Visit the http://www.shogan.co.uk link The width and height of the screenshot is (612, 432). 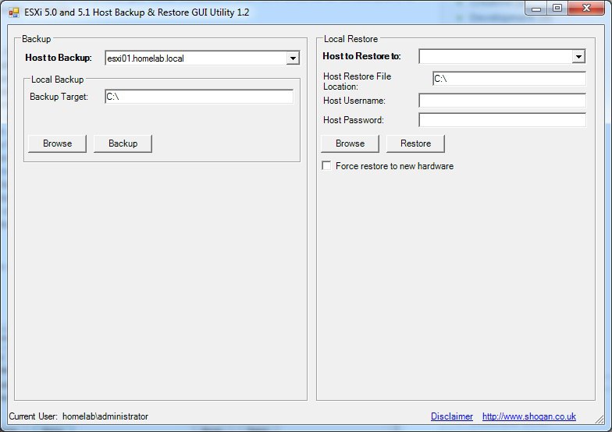529,416
